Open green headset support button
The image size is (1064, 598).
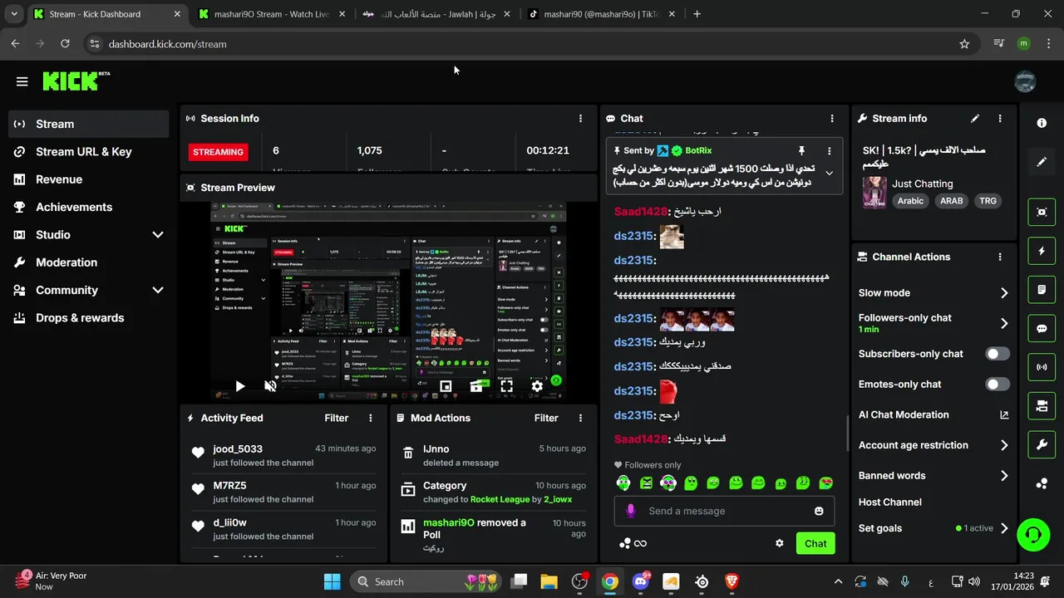coord(1033,534)
